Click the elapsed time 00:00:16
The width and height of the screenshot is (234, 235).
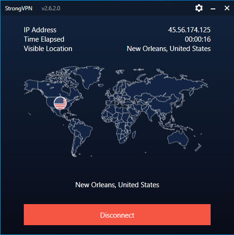click(198, 39)
